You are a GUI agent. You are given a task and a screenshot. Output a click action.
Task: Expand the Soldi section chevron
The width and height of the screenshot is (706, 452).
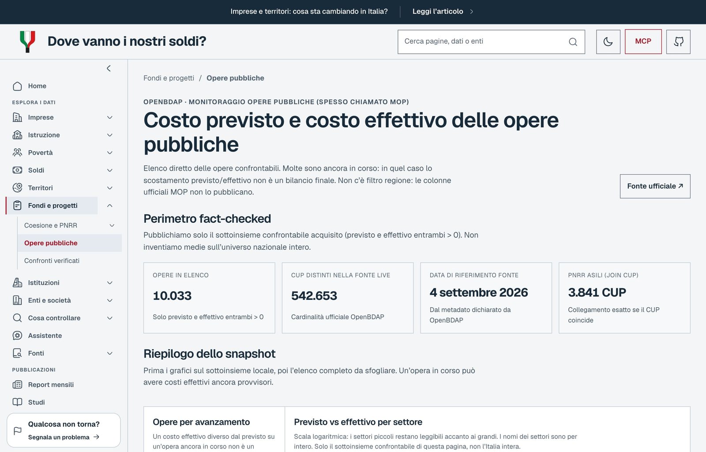110,170
